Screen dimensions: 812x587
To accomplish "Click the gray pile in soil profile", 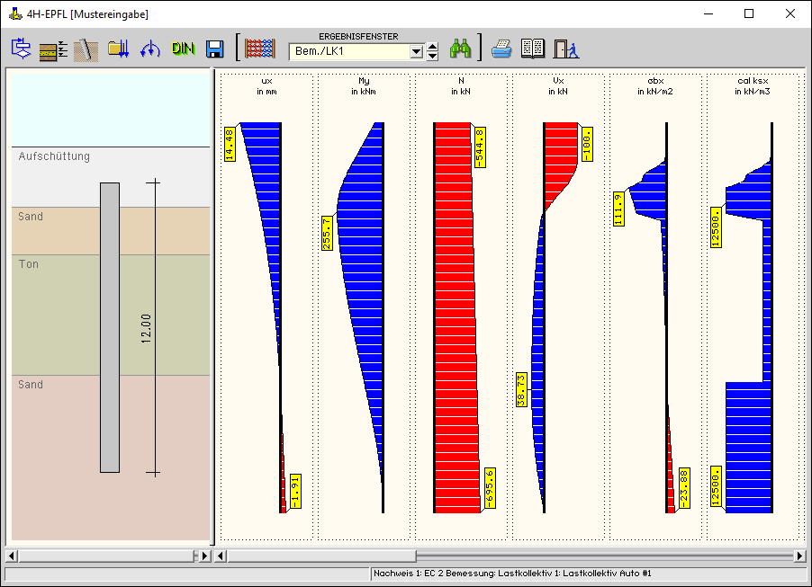I will 110,327.
